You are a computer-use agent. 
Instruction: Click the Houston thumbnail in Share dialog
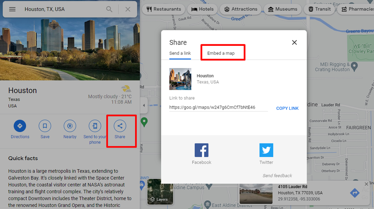point(180,79)
